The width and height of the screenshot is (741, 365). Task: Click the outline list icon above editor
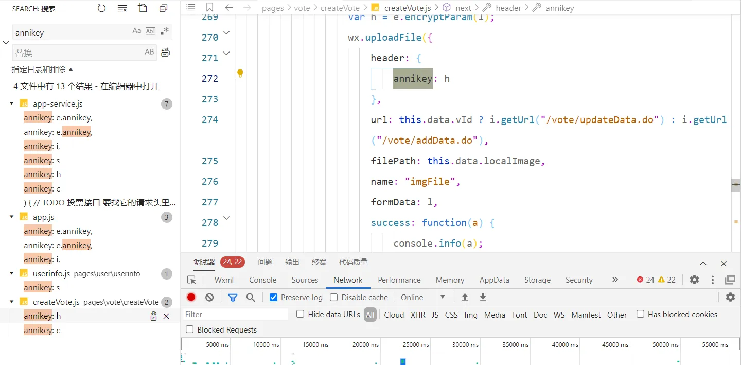pos(190,8)
